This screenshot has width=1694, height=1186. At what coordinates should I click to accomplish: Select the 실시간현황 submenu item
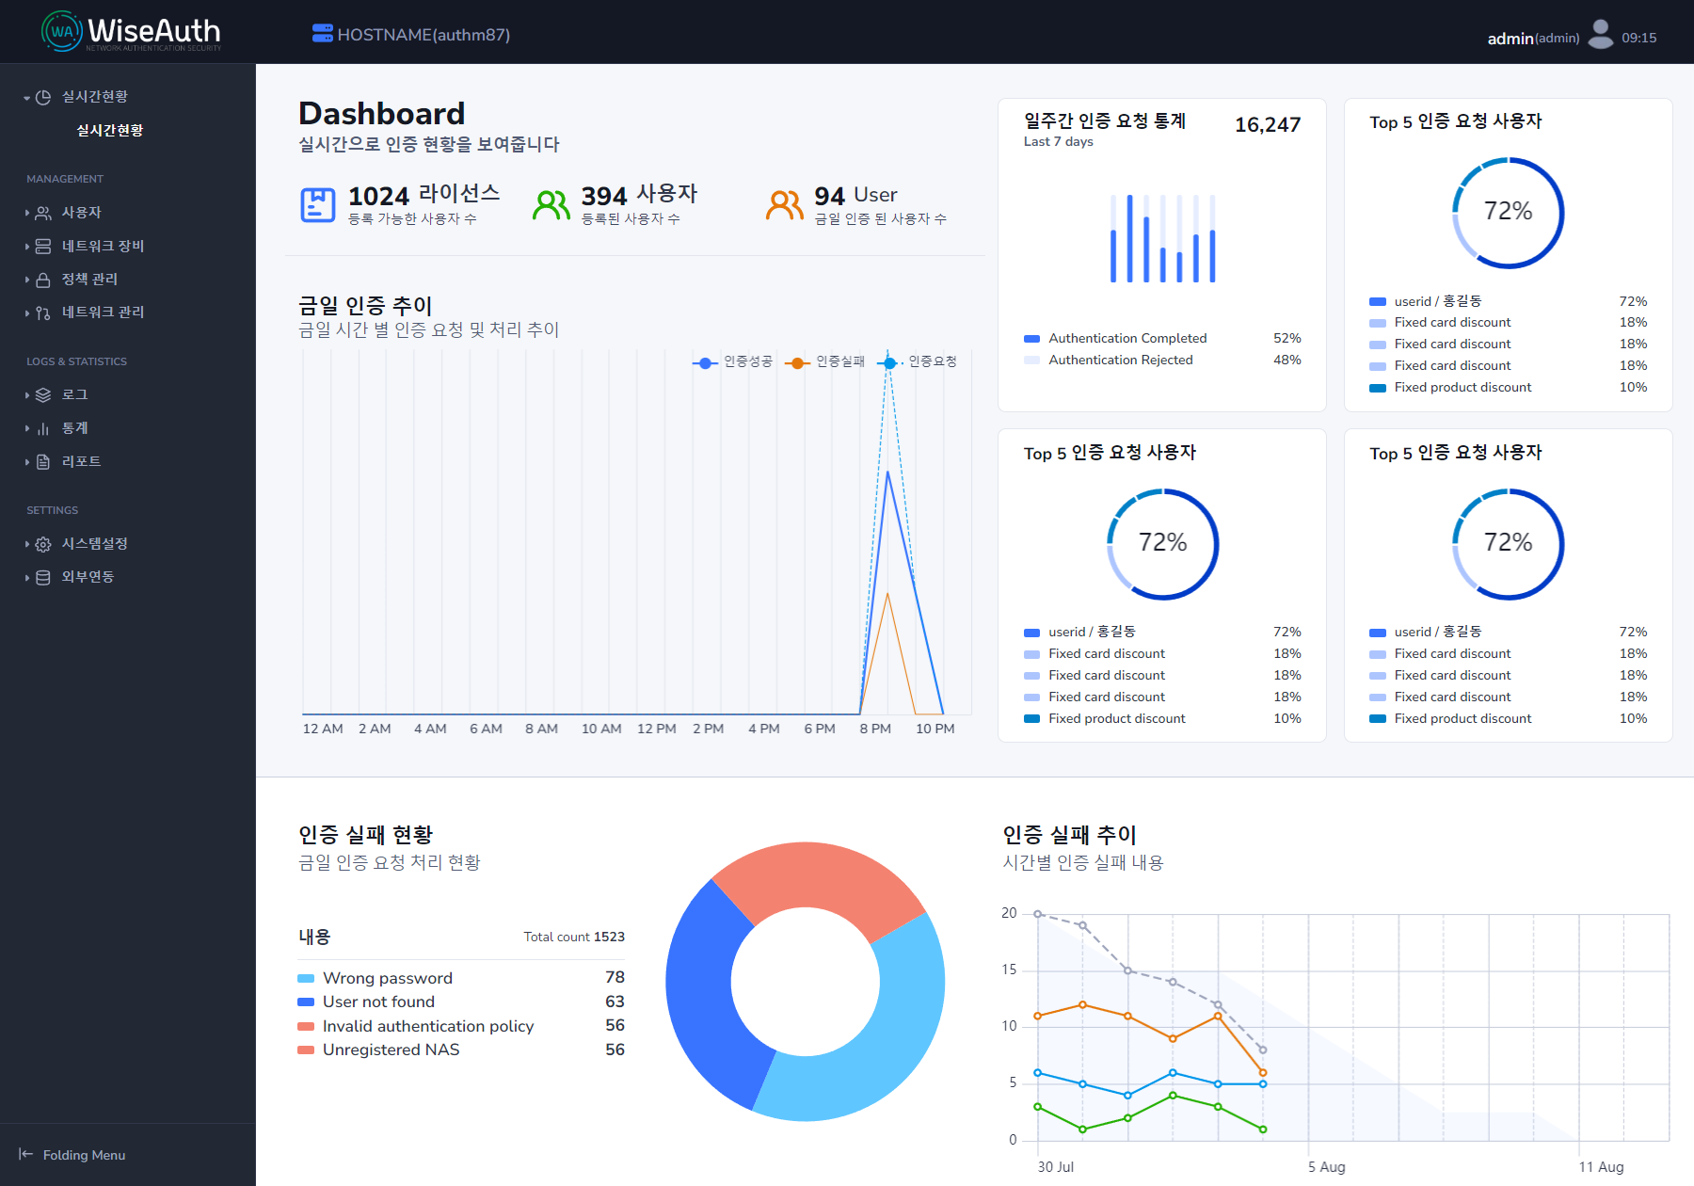(109, 130)
